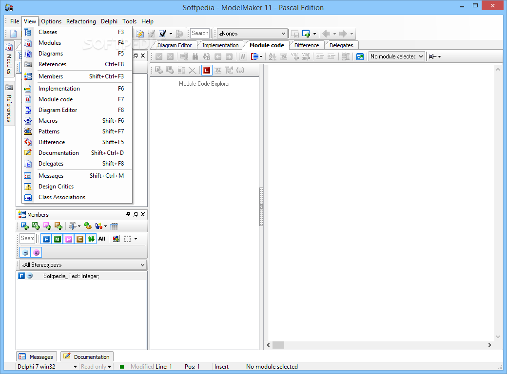Choose Diagrams in the View menu

(x=78, y=53)
